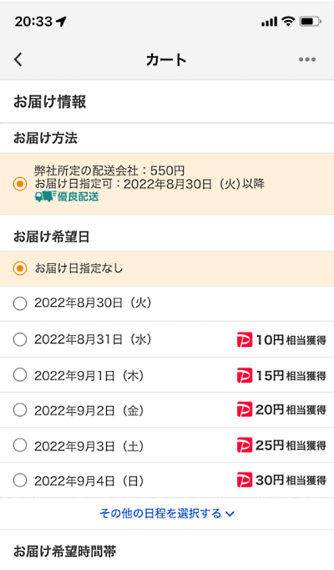Tap PayPay icon beside 15円相当獲得
The height and width of the screenshot is (570, 334).
click(x=245, y=375)
